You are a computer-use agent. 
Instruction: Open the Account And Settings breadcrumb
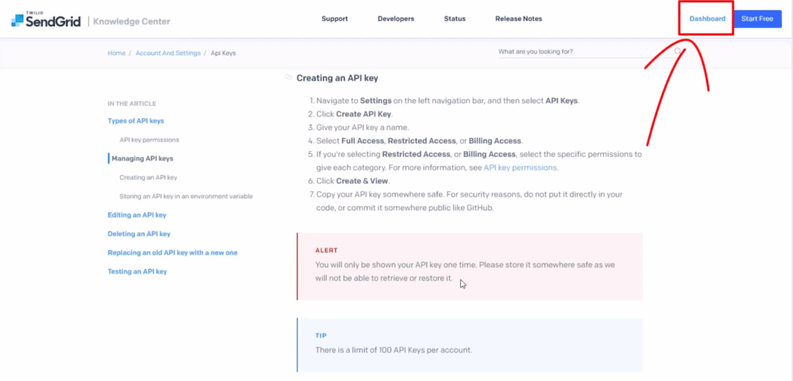coord(167,53)
